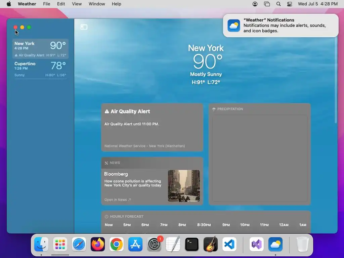Open the Window menu
The height and width of the screenshot is (258, 344).
(x=97, y=4)
